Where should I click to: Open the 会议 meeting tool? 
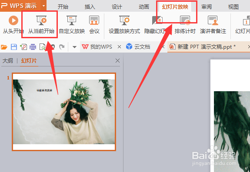pos(94,24)
